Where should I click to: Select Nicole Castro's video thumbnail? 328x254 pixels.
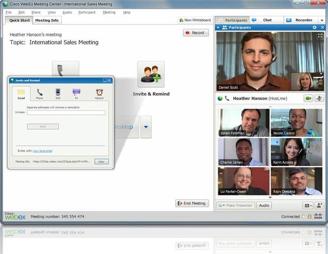pos(297,123)
